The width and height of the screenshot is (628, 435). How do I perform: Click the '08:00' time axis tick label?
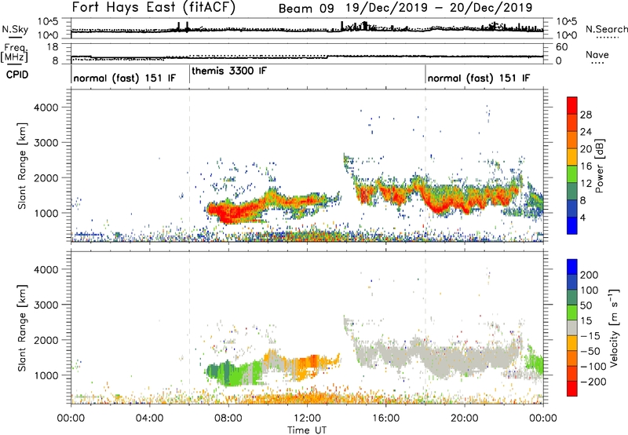pos(228,419)
